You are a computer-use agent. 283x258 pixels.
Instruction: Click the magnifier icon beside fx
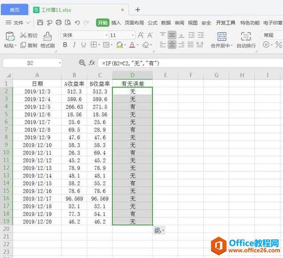click(x=82, y=63)
